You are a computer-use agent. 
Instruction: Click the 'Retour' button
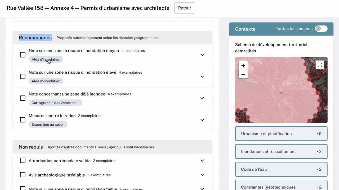[x=185, y=8]
